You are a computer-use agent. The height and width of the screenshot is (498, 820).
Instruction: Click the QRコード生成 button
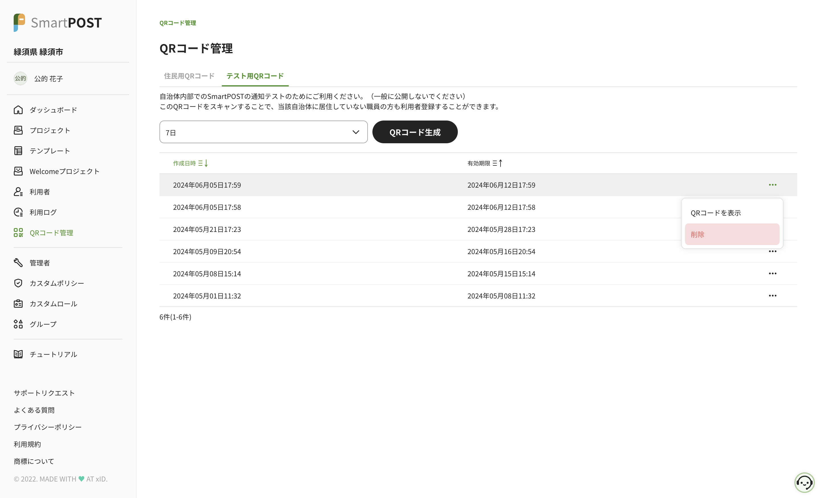pos(415,132)
